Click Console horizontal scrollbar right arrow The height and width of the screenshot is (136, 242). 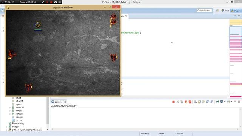[237, 129]
